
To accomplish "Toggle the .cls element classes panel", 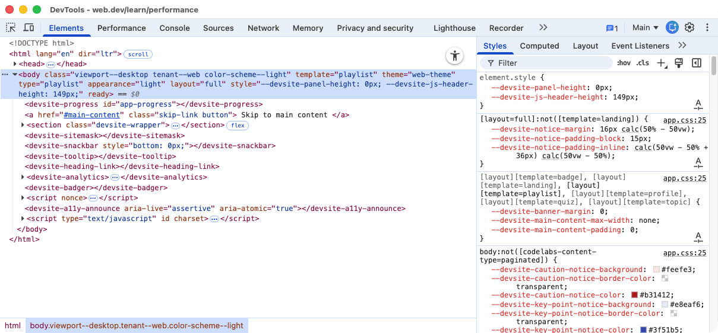I will tap(643, 63).
